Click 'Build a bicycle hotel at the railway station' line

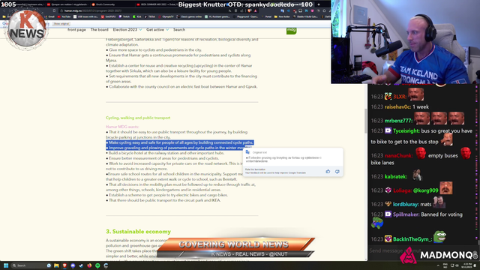[x=165, y=153]
